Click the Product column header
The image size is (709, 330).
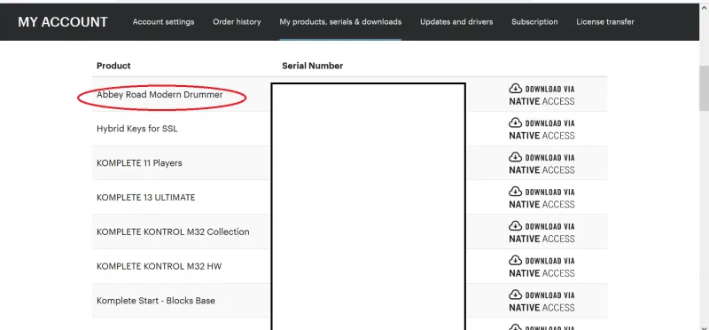click(x=113, y=66)
